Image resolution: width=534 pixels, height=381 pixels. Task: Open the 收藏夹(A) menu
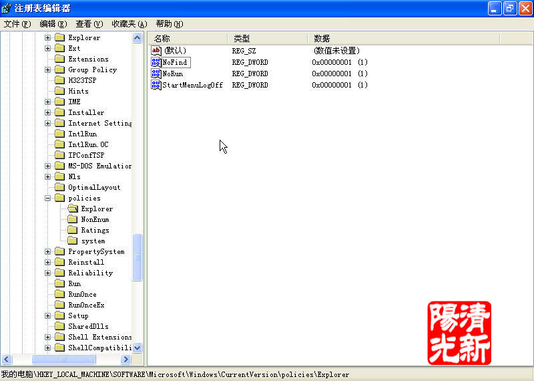(x=129, y=24)
